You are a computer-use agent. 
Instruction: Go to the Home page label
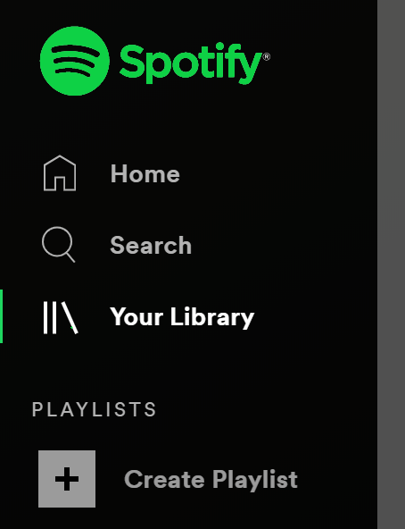pyautogui.click(x=145, y=173)
